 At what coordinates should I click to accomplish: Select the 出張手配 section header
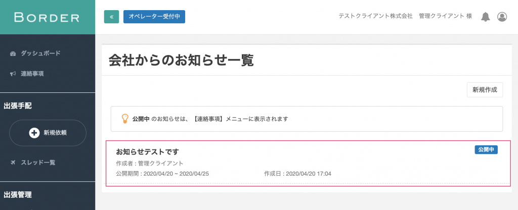(x=18, y=106)
